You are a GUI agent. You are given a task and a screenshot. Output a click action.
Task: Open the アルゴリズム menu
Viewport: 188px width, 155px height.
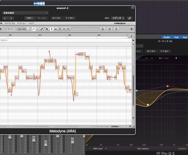click(9, 23)
